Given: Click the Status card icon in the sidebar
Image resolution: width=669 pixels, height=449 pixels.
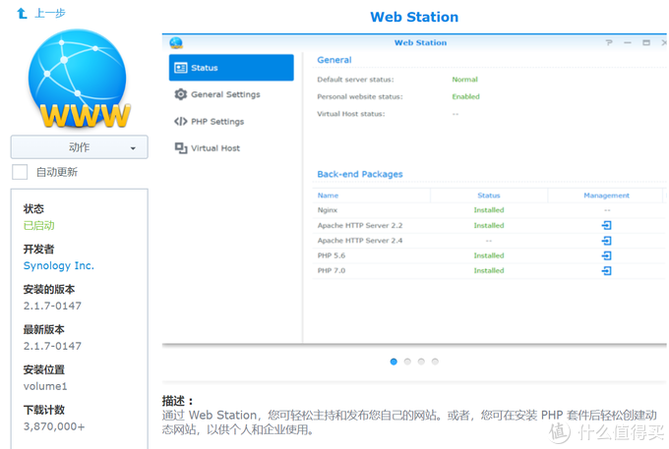Looking at the screenshot, I should point(181,68).
